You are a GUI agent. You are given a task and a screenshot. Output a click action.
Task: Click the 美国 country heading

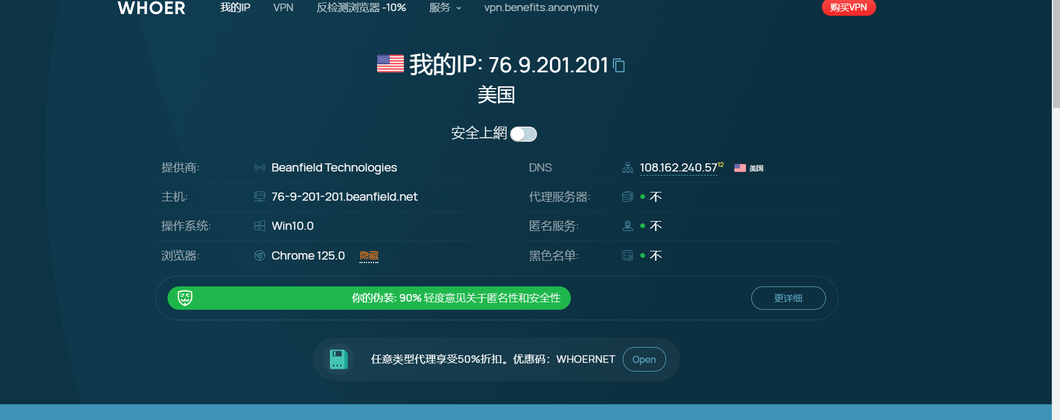click(x=496, y=94)
